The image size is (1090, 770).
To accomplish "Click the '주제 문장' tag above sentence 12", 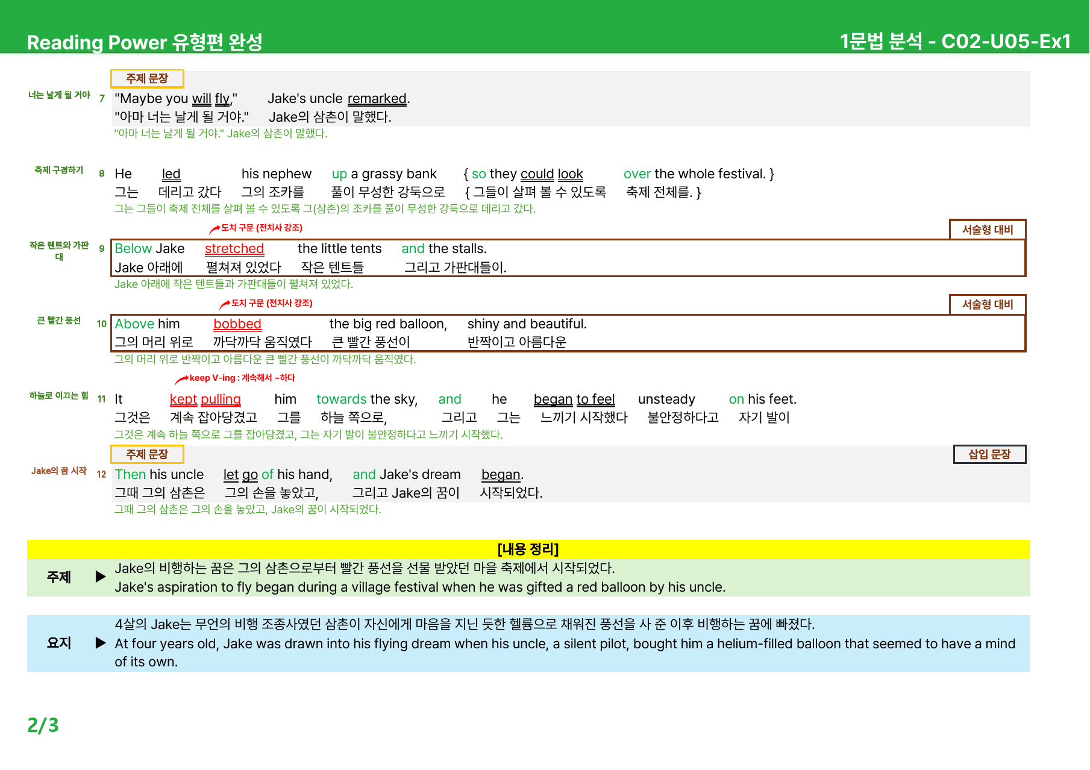I will [147, 454].
